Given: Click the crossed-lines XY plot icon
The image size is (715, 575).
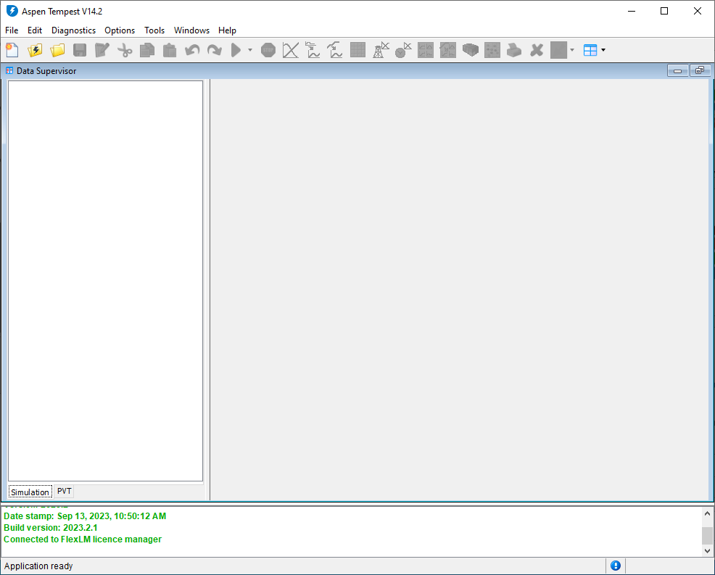Looking at the screenshot, I should tap(291, 50).
